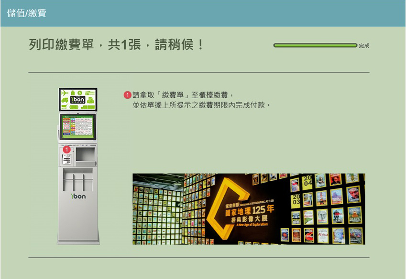Click the Africa magazine cover in banner

[x=324, y=235]
